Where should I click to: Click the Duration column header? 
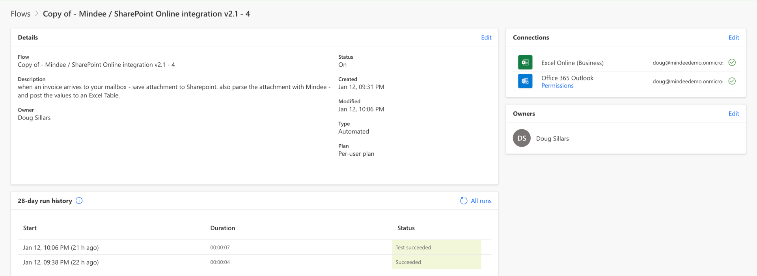[x=223, y=228]
